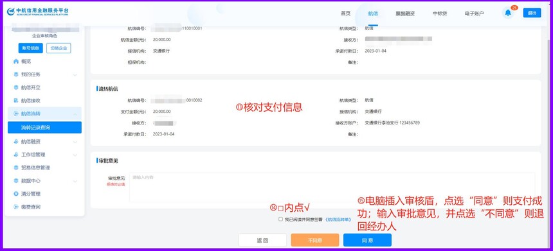Click the 航信流转 sidebar icon

(16, 114)
